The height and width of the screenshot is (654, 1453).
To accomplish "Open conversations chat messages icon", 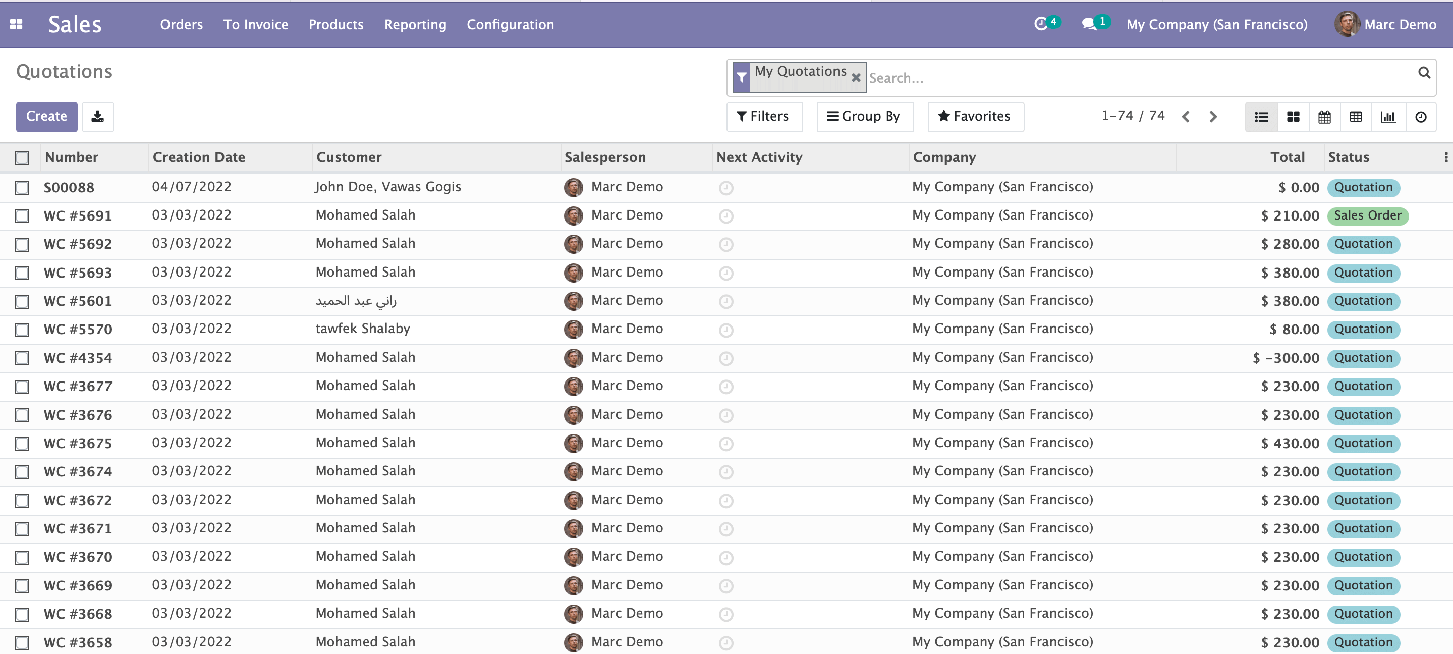I will (1089, 24).
